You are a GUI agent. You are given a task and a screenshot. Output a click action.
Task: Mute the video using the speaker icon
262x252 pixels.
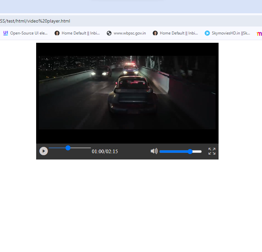154,151
